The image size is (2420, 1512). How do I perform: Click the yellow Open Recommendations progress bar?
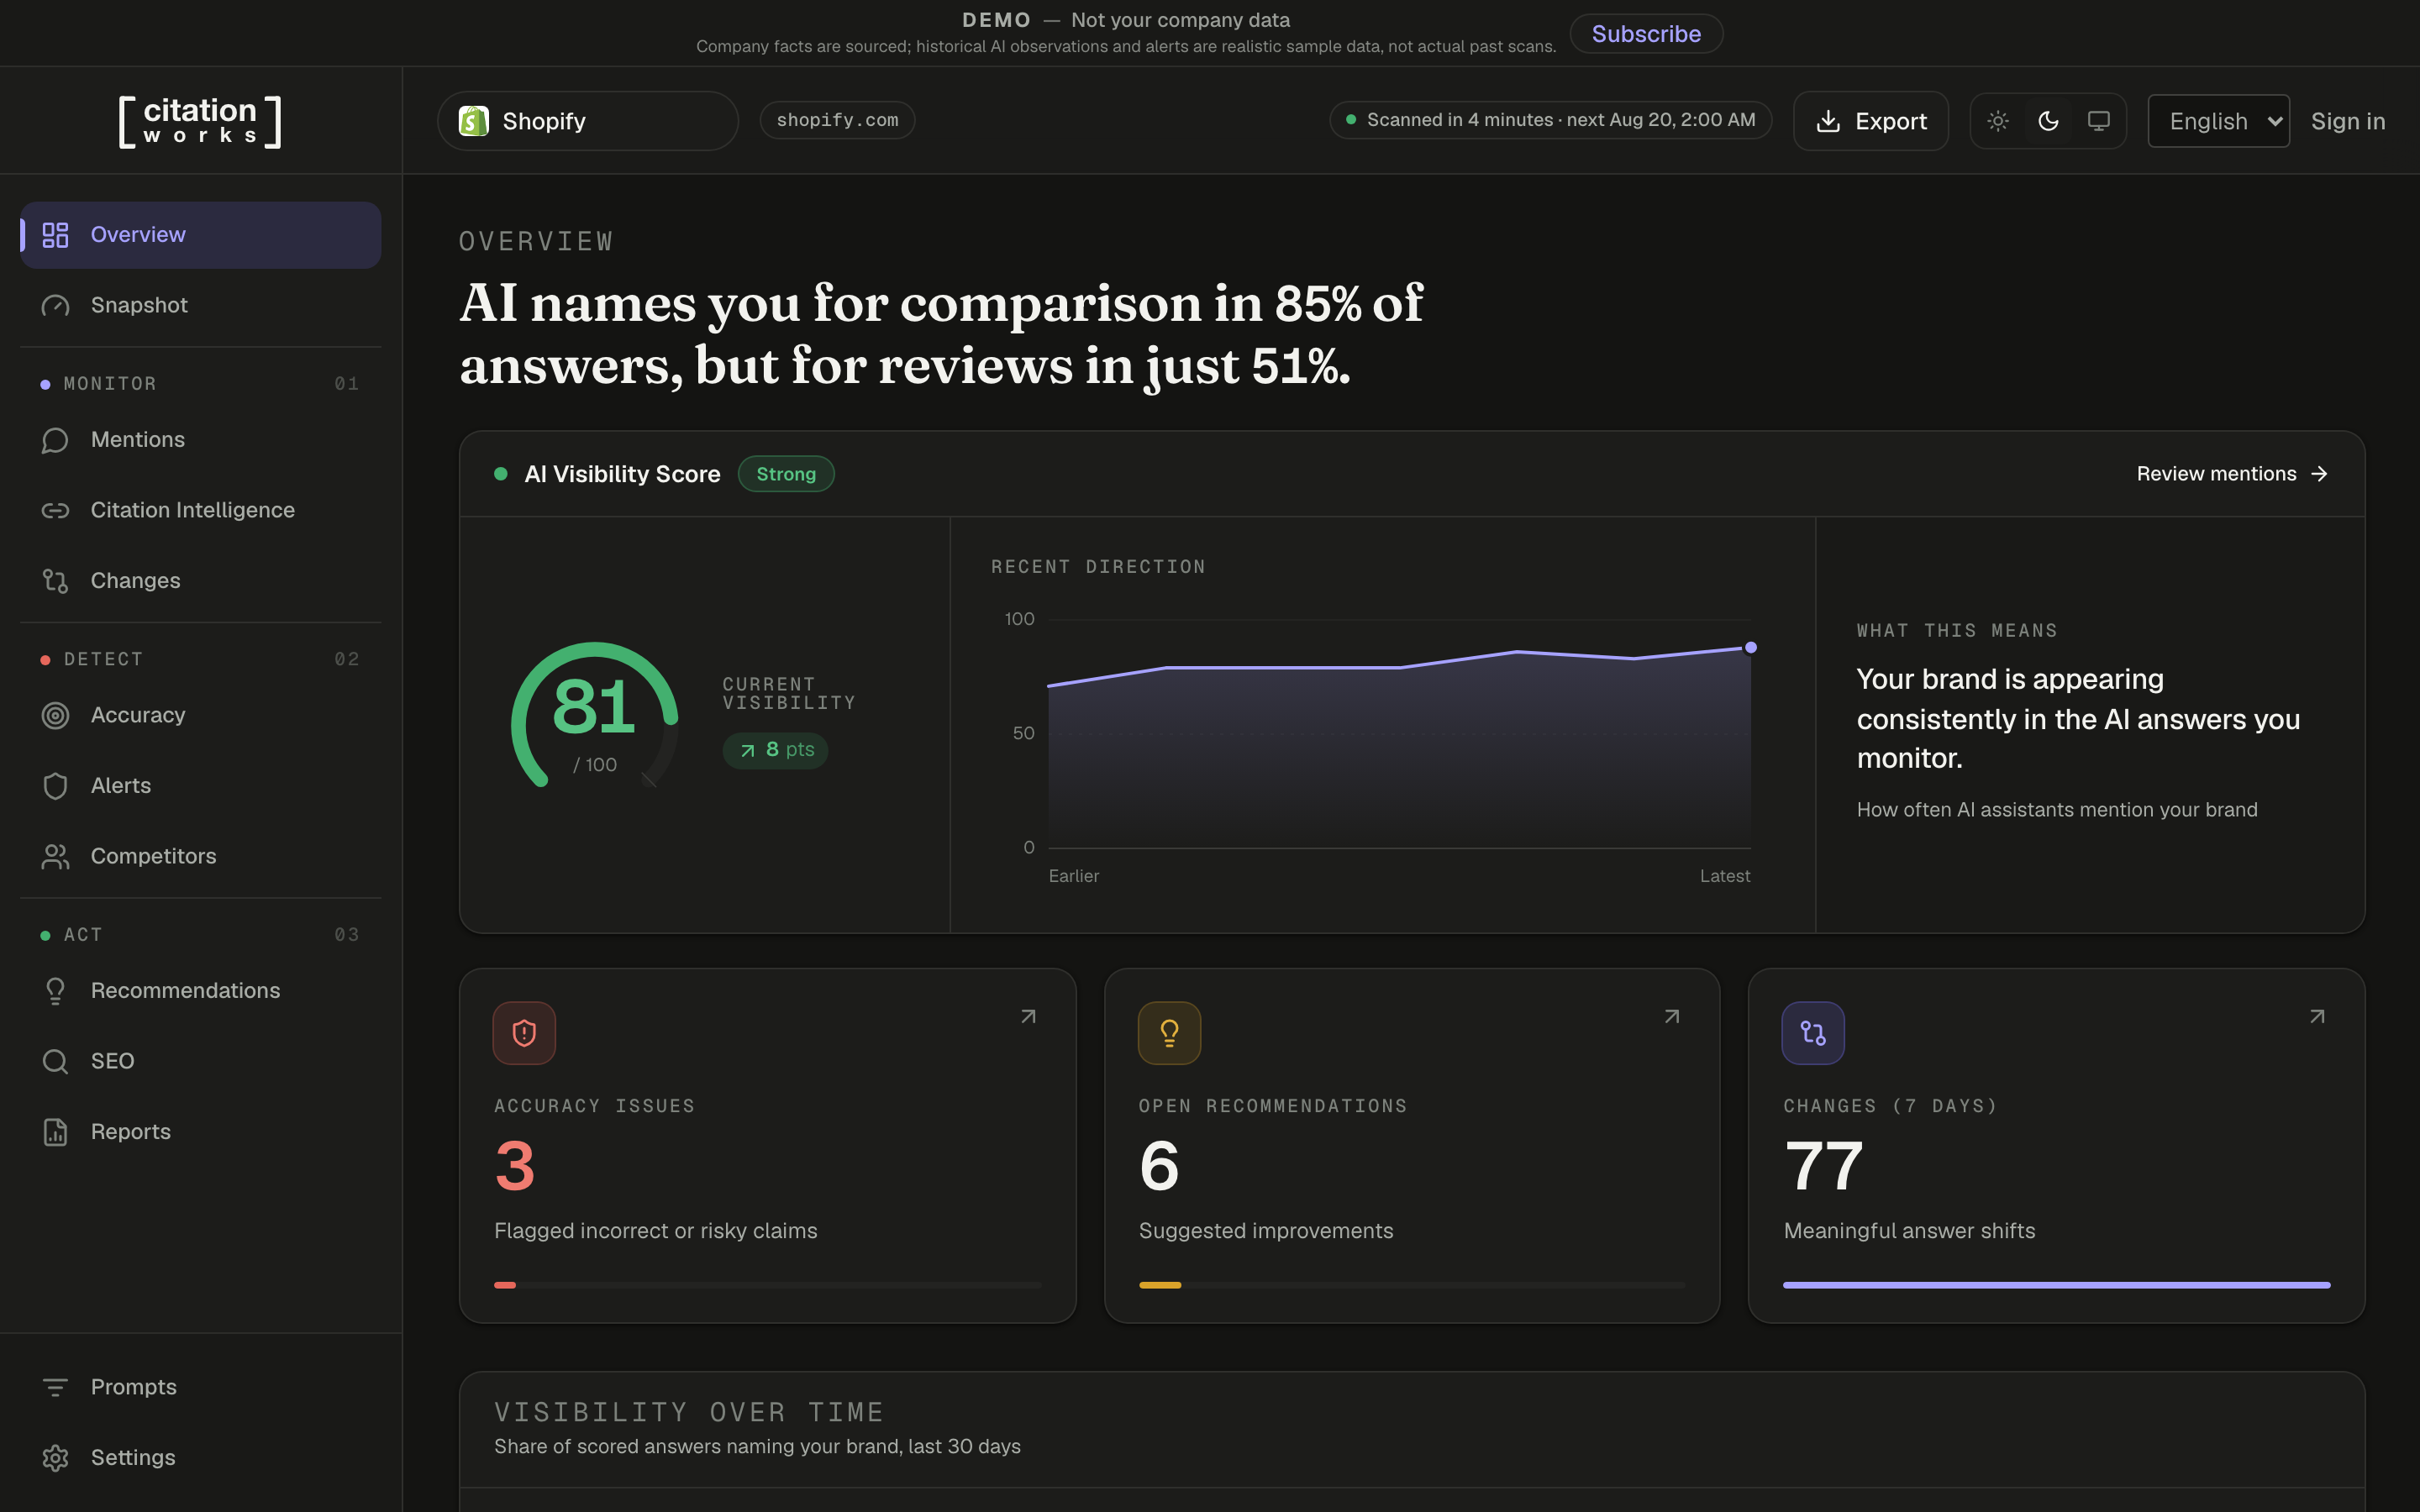[1412, 1285]
